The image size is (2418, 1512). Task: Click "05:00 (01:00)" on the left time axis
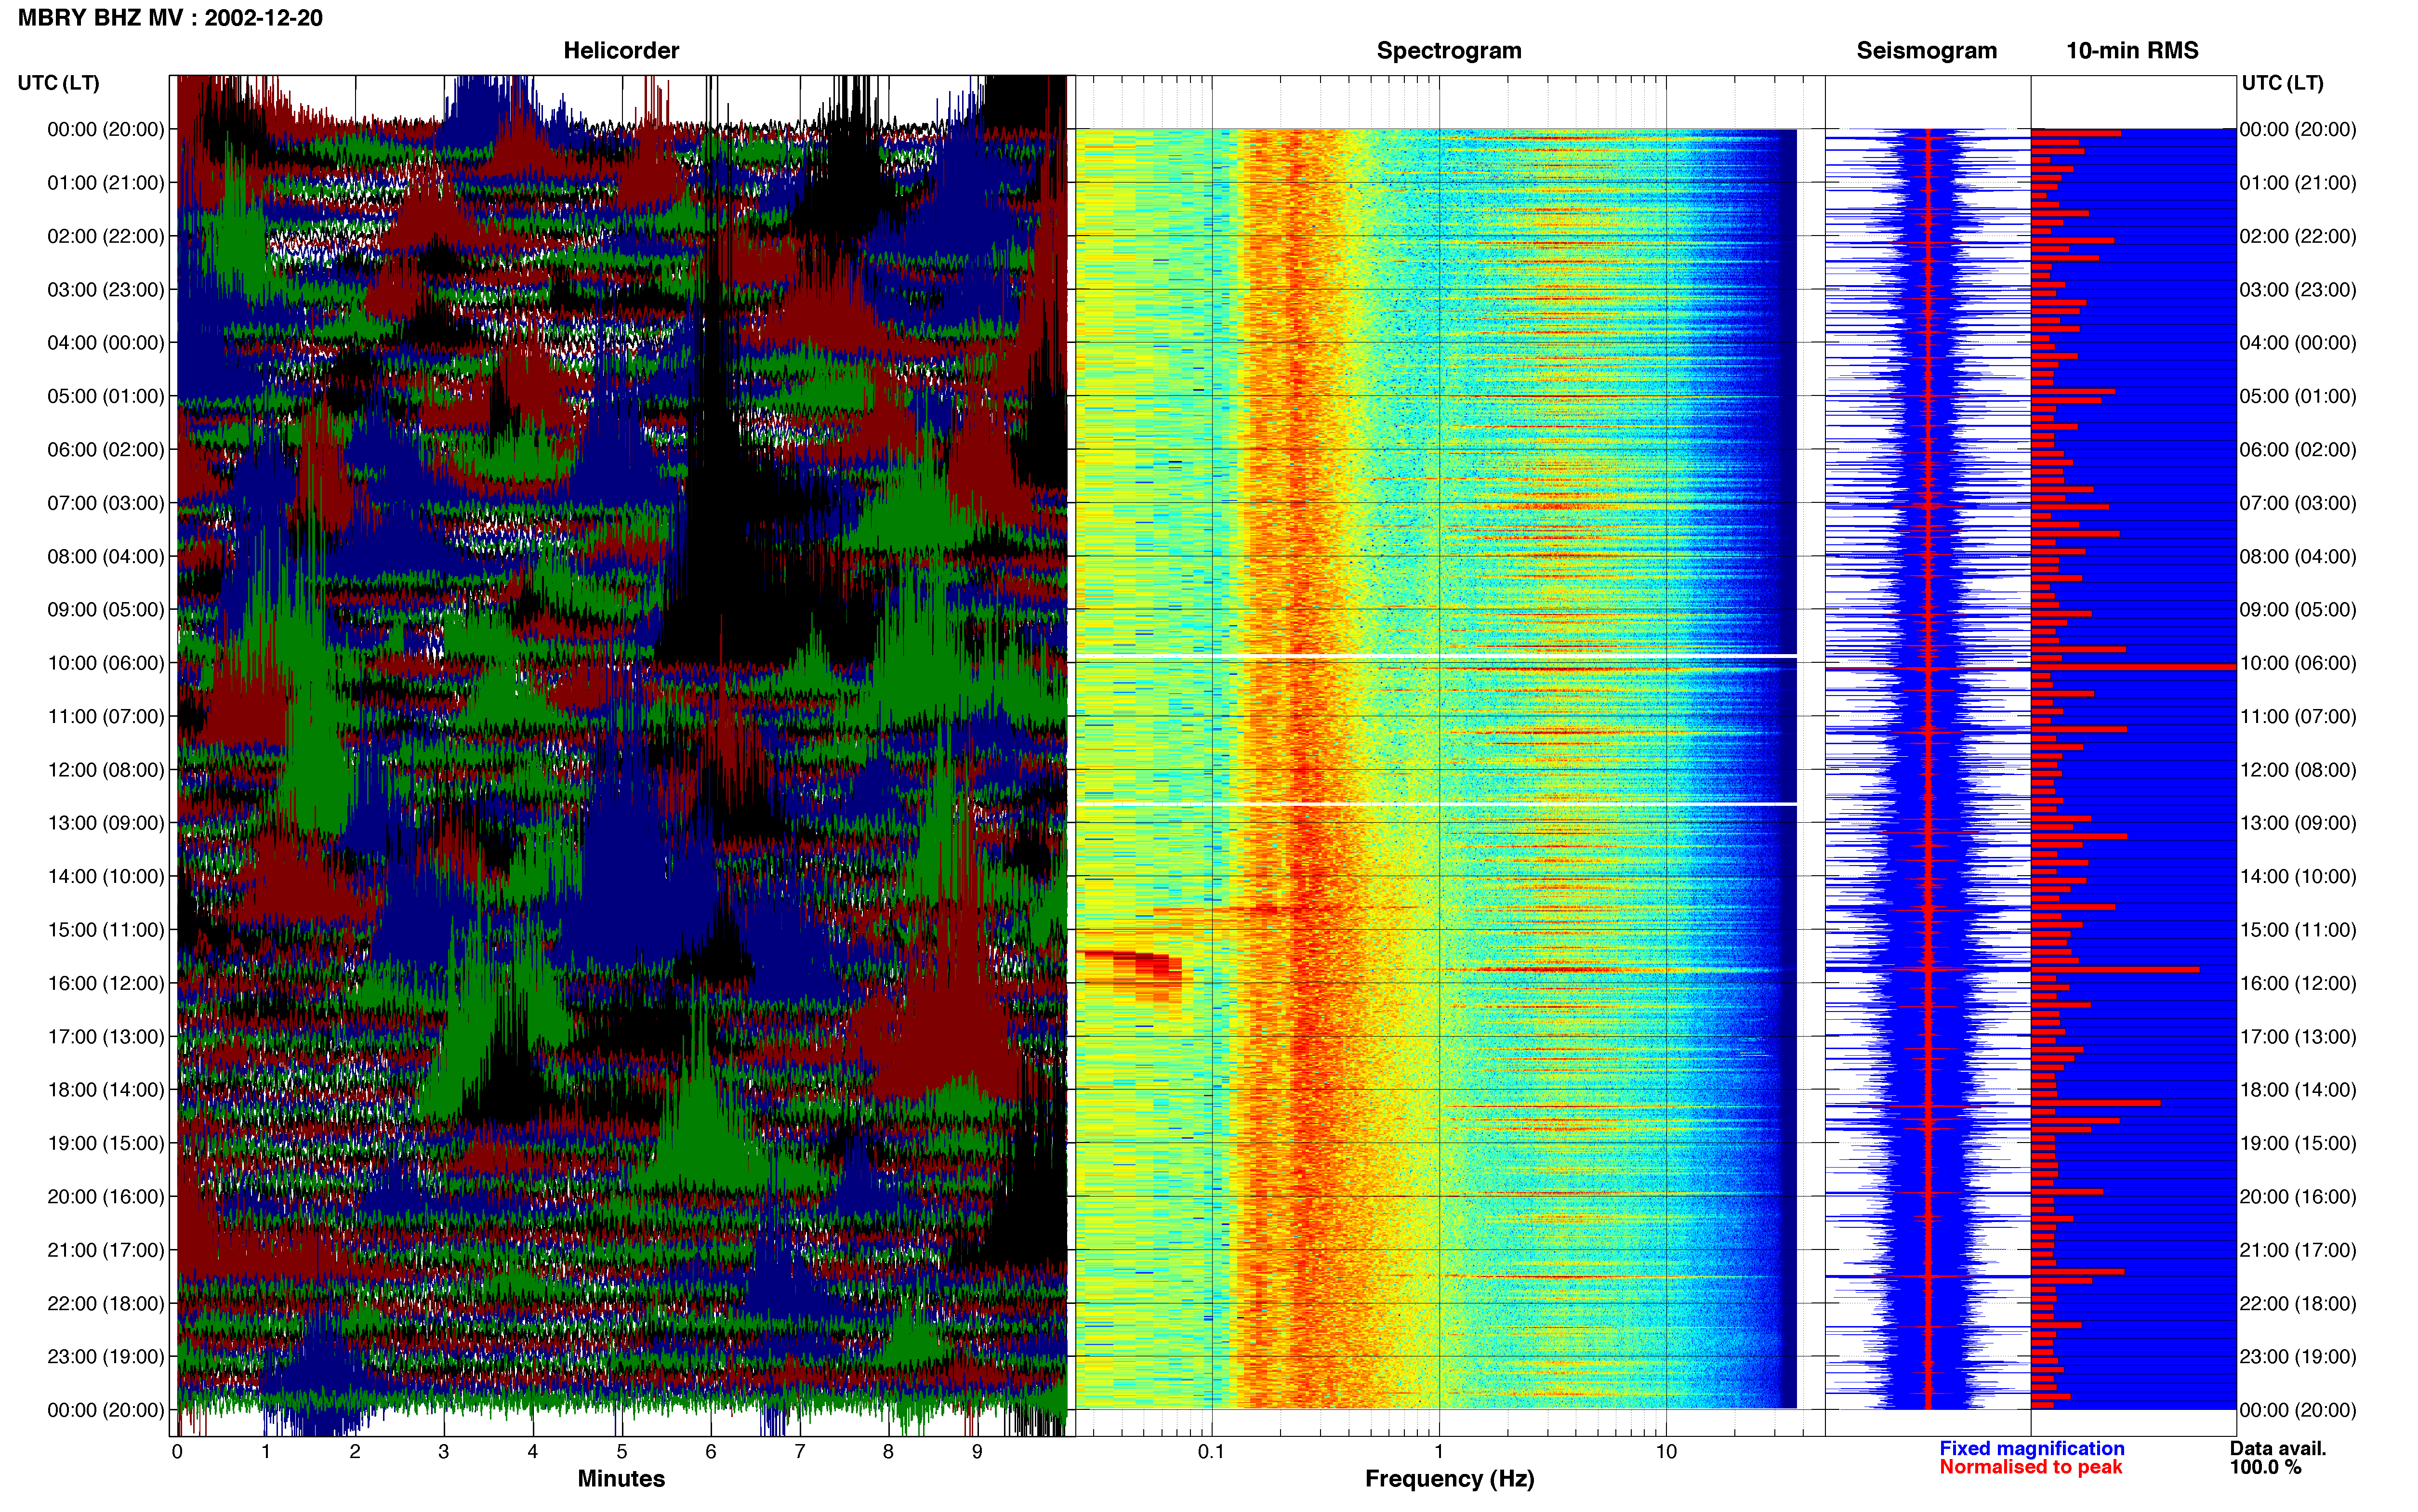[106, 396]
